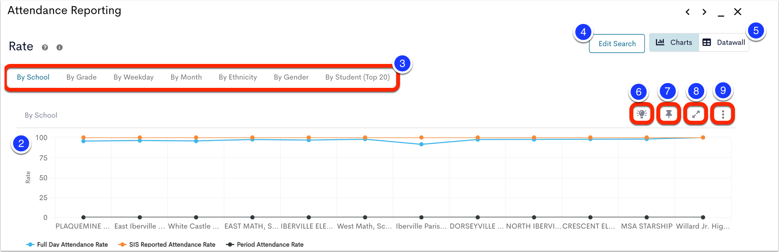Expand the chart to fullscreen
The width and height of the screenshot is (779, 252).
tap(696, 114)
